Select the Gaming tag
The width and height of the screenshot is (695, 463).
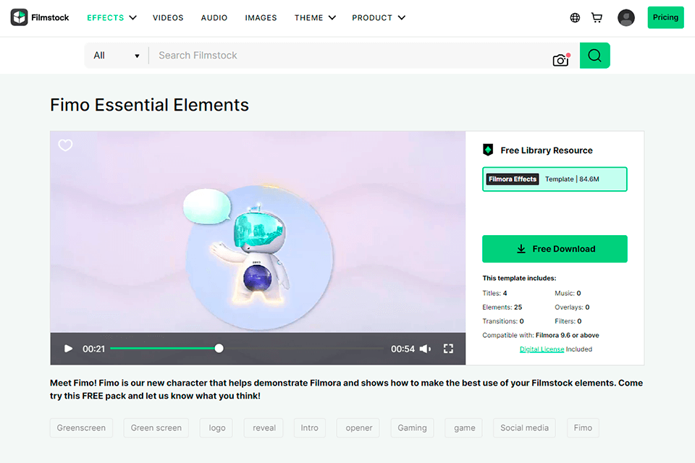(412, 428)
